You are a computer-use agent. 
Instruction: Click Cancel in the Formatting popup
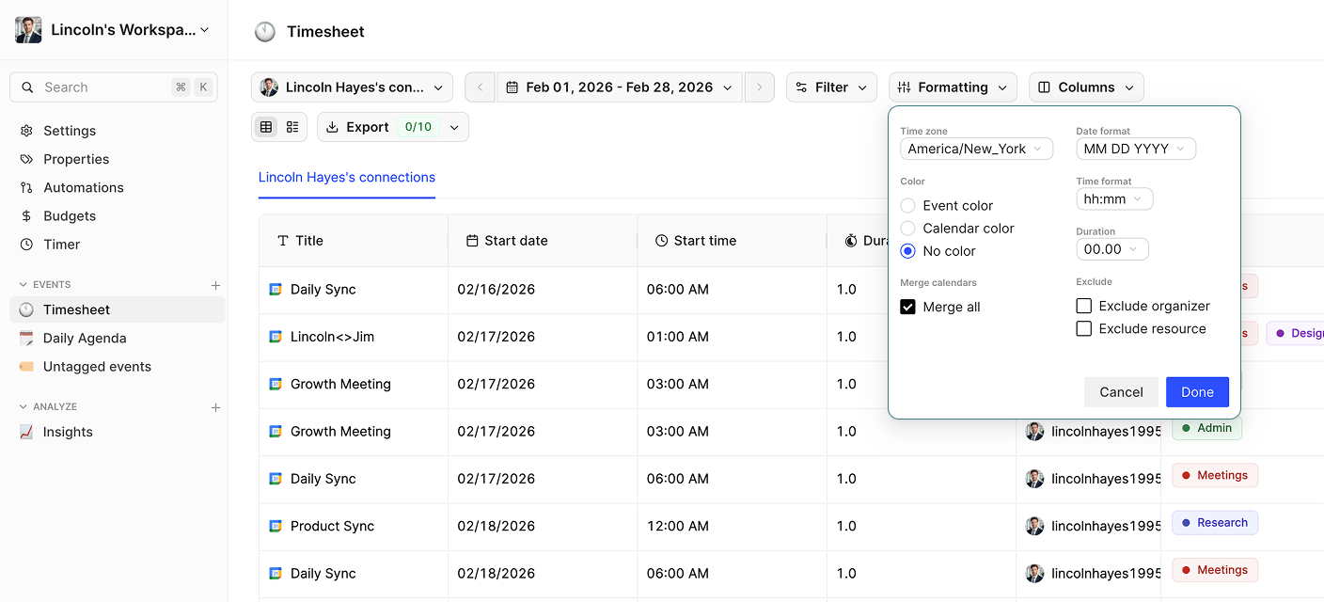click(x=1121, y=392)
